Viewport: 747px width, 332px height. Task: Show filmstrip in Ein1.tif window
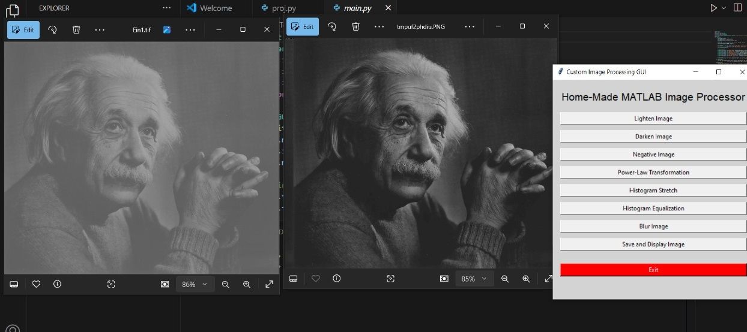click(x=14, y=284)
